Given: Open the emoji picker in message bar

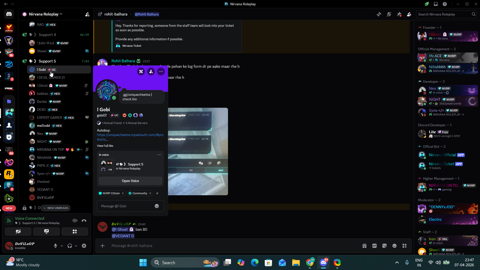Looking at the screenshot, I should coord(394,246).
